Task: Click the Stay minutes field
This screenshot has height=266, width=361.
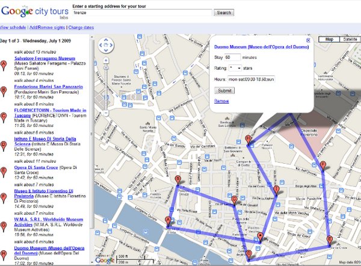Action: 232,57
